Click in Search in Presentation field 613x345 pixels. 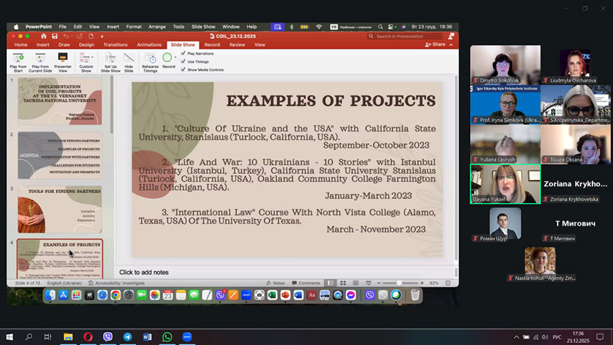(405, 36)
